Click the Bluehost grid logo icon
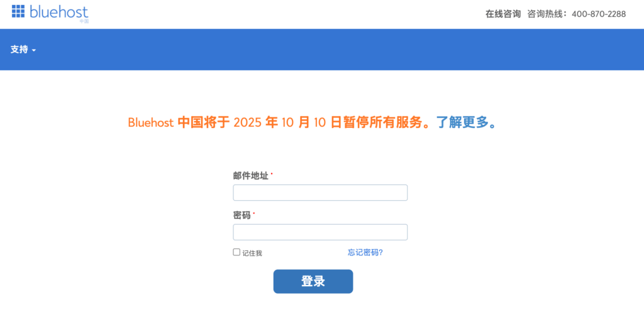 (x=18, y=11)
